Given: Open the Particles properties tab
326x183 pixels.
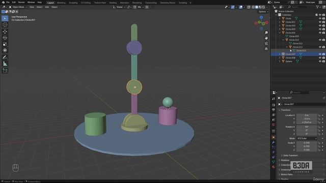Looking at the screenshot, I should click(274, 147).
